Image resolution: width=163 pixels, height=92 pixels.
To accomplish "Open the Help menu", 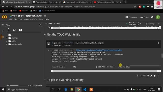I will [47, 19].
